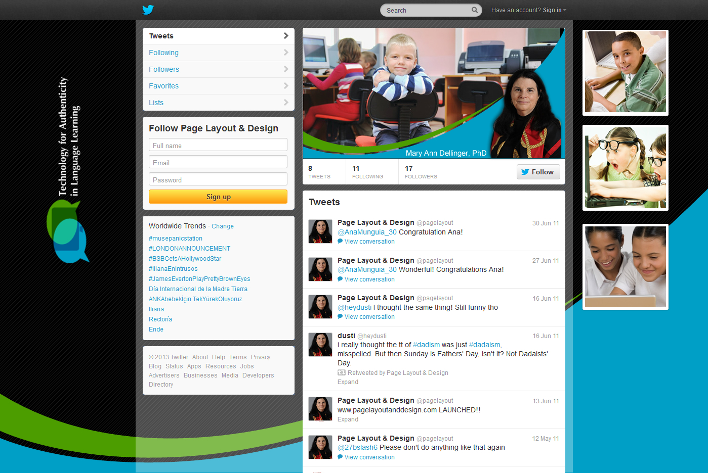
Task: Open the Sign in dropdown
Action: [x=554, y=10]
